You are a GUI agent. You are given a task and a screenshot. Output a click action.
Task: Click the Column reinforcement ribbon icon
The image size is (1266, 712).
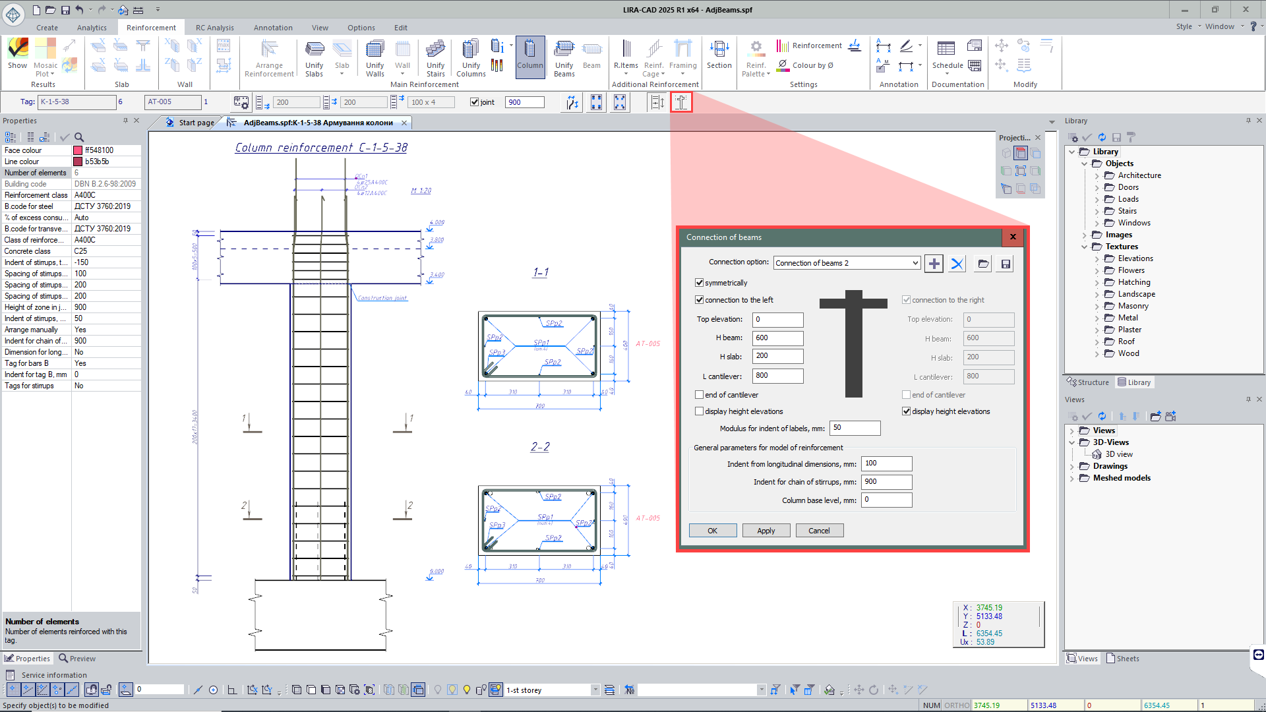pyautogui.click(x=529, y=56)
